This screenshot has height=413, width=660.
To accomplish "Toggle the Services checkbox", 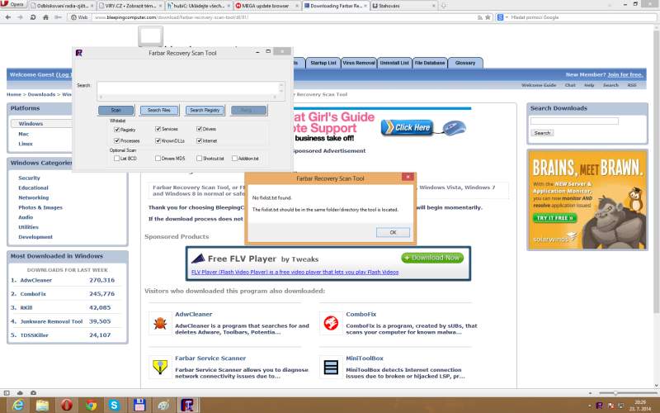I will pyautogui.click(x=158, y=130).
